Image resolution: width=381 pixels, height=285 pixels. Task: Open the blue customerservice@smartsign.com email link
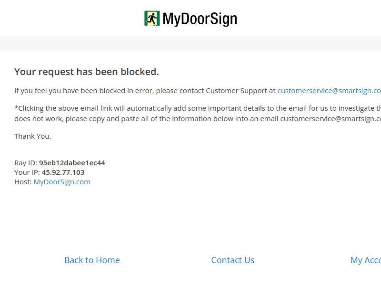coord(329,91)
